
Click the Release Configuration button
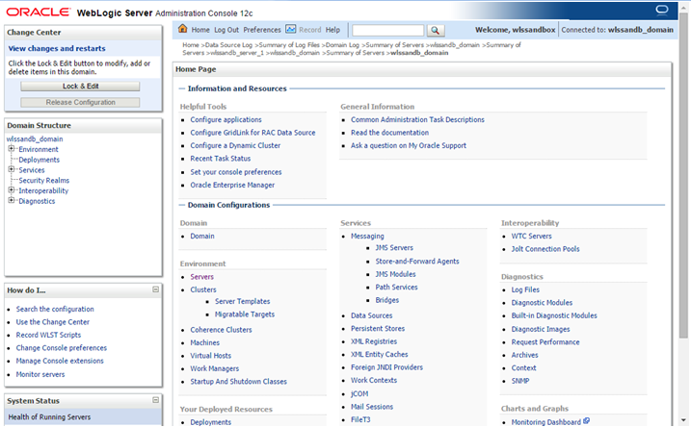click(80, 102)
